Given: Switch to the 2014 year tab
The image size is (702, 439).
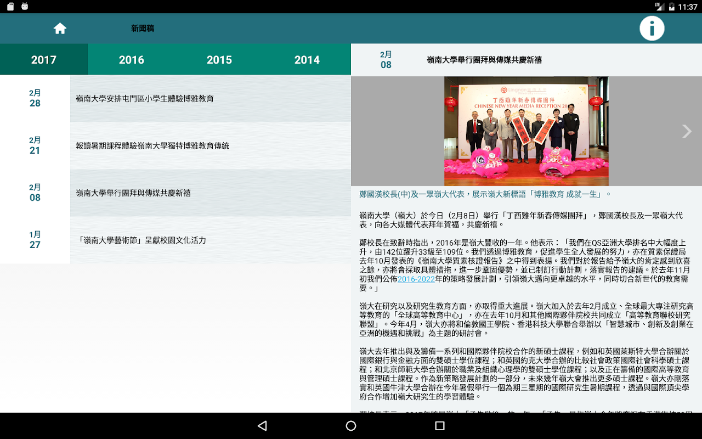Looking at the screenshot, I should 307,59.
